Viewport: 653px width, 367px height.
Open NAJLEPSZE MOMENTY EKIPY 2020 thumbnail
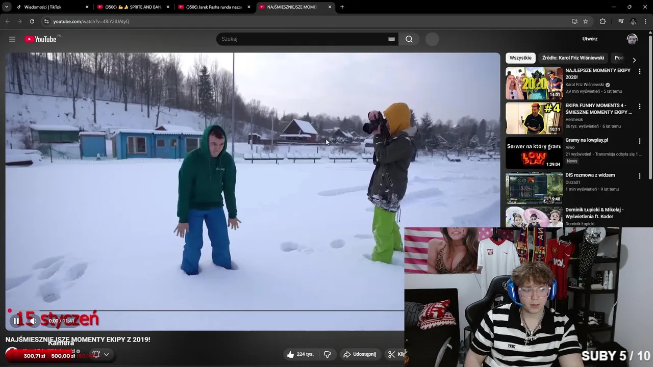[x=534, y=84]
